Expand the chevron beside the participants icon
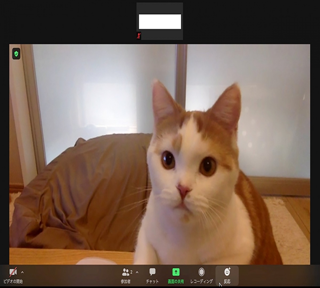This screenshot has width=320, height=288. [137, 272]
